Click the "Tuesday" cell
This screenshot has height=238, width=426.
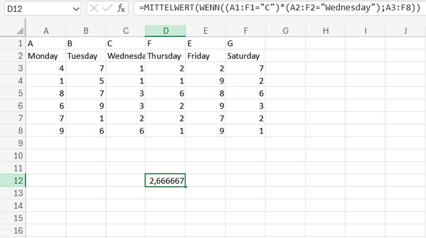tap(86, 56)
